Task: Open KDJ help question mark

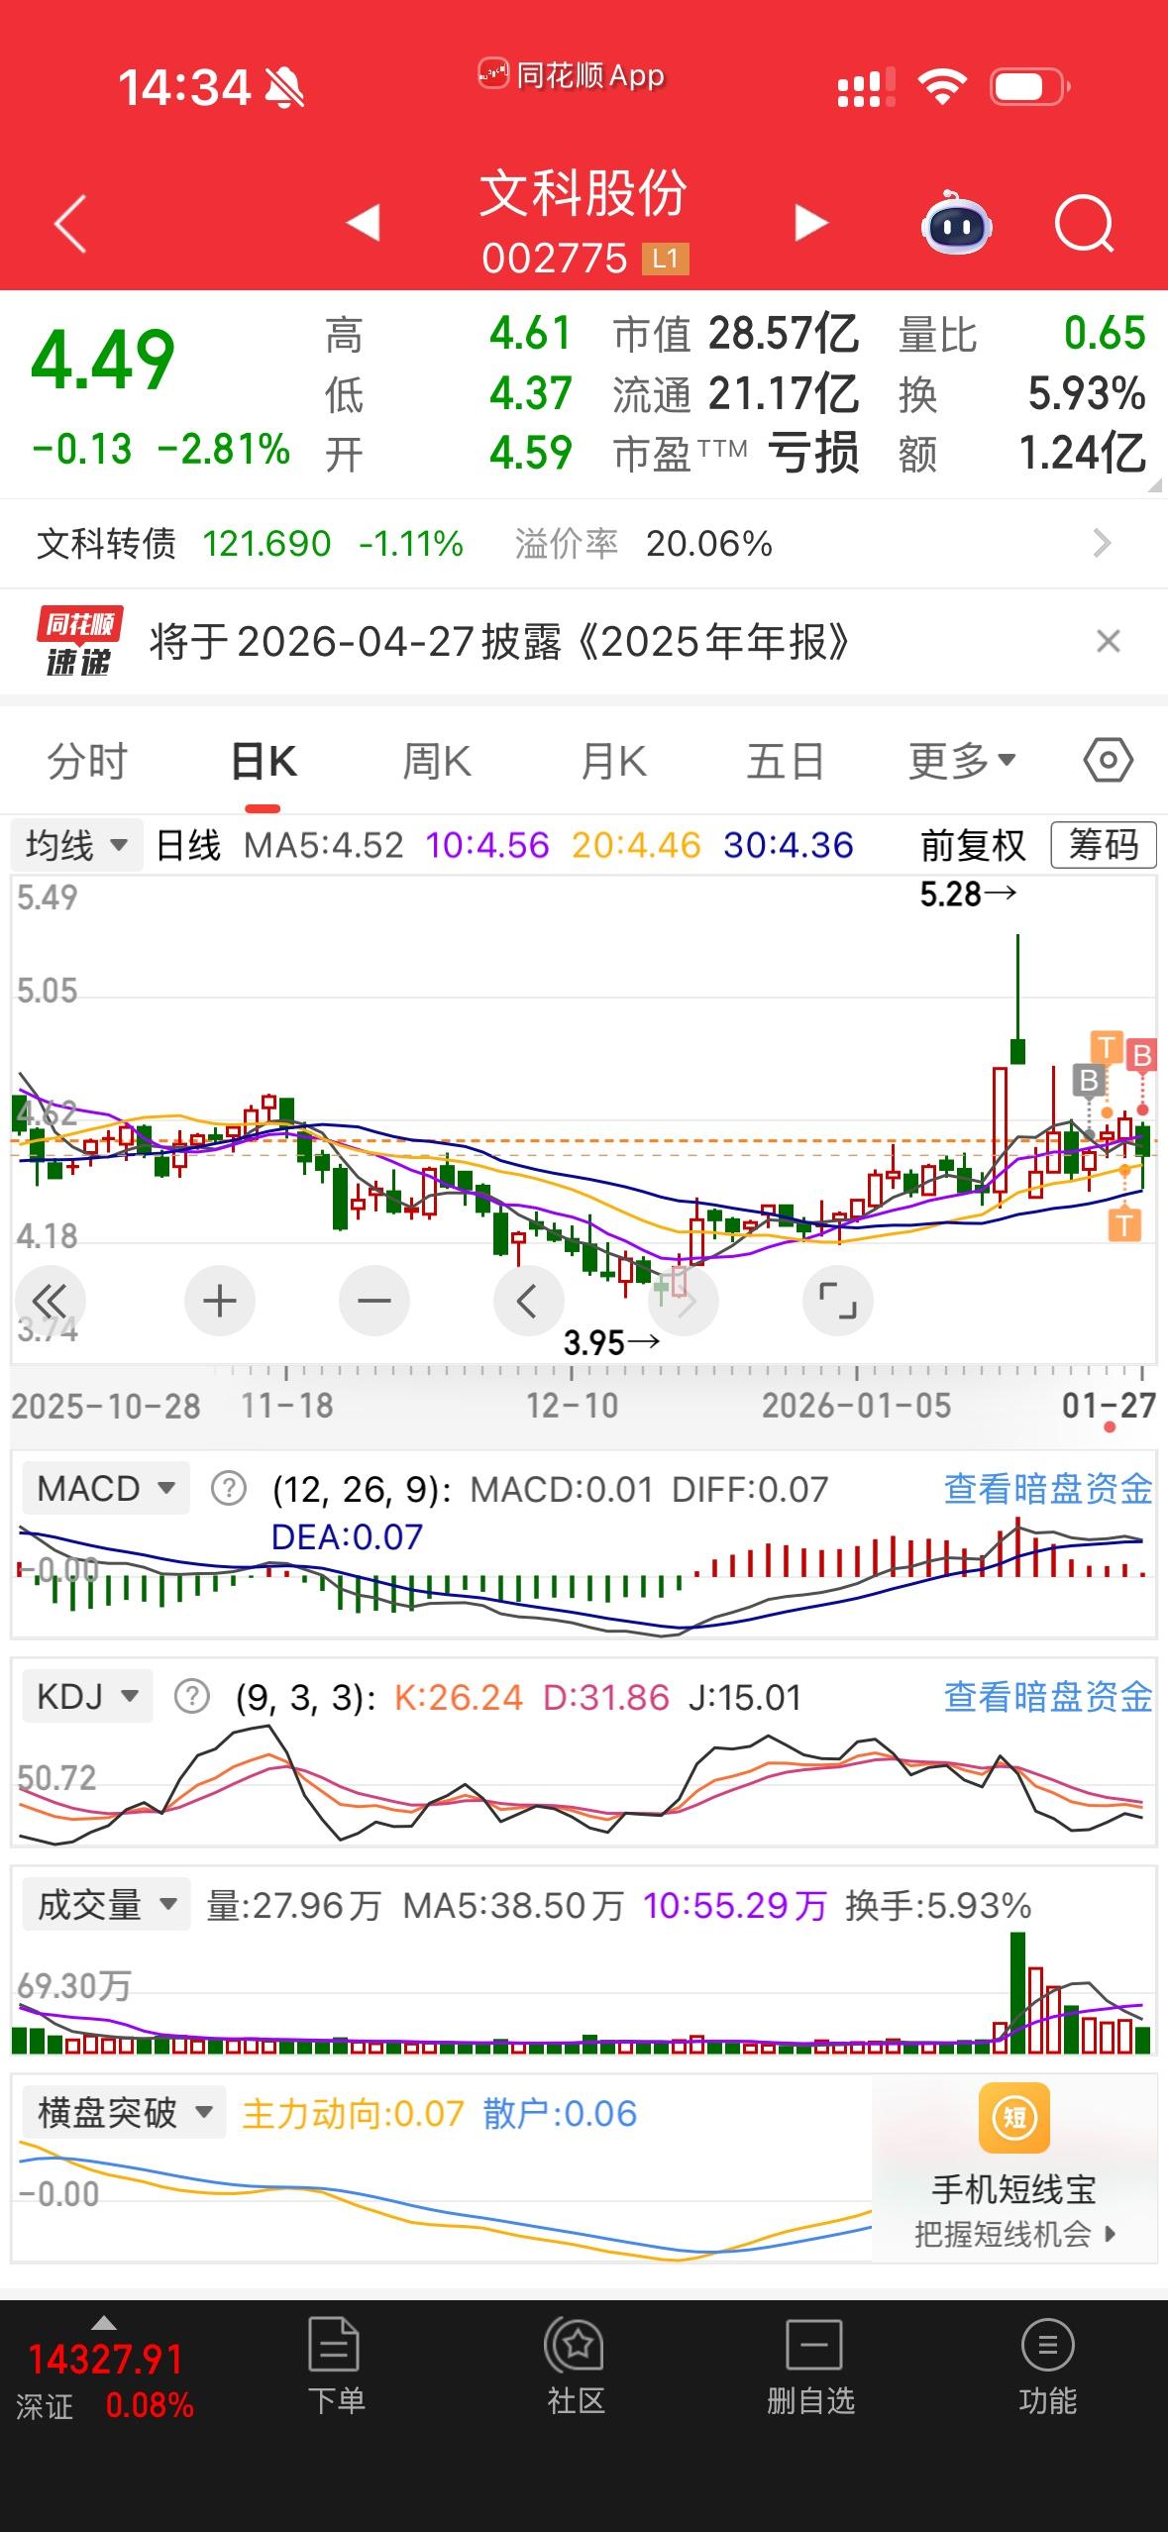Action: [x=191, y=1697]
